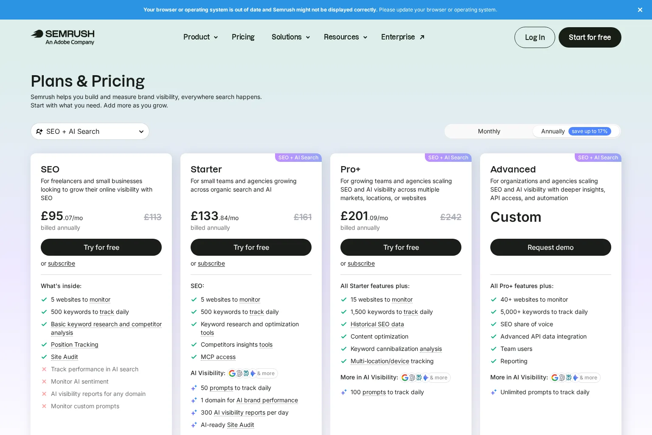Click the Gemini icon in Starter AI Visibility
This screenshot has height=435, width=652.
point(253,373)
